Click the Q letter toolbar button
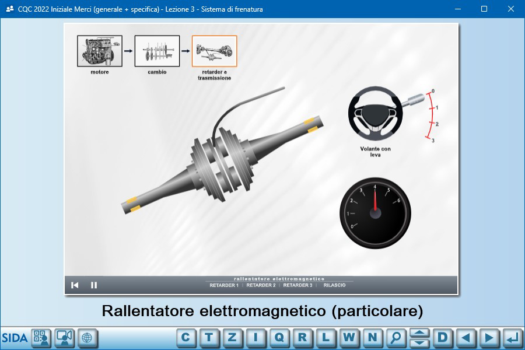This screenshot has height=350, width=525. (279, 337)
